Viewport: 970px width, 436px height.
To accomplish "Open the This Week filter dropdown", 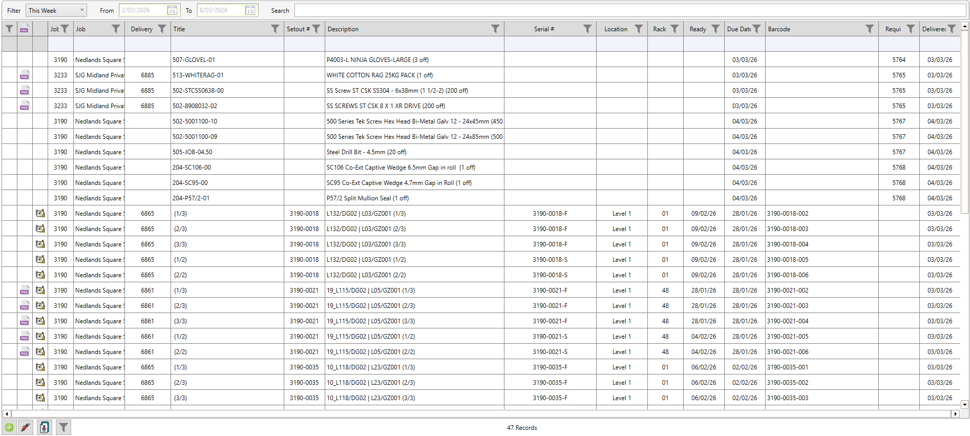I will point(56,10).
